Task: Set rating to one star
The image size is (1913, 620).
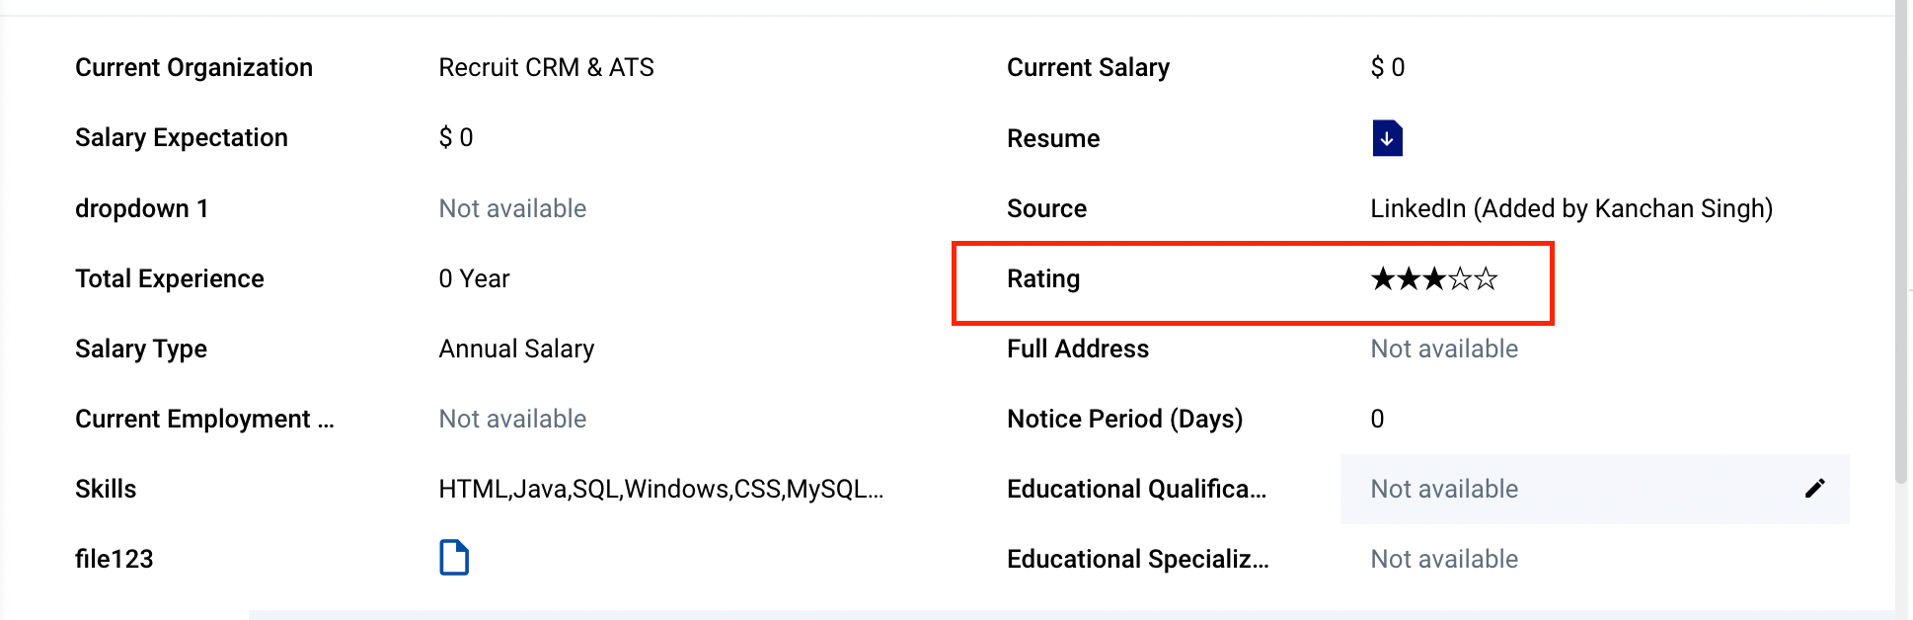Action: click(x=1383, y=279)
